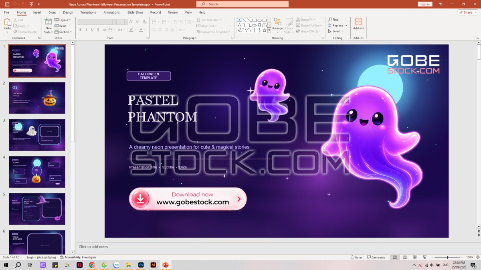
Task: Open the Add-ins gallery
Action: click(358, 24)
